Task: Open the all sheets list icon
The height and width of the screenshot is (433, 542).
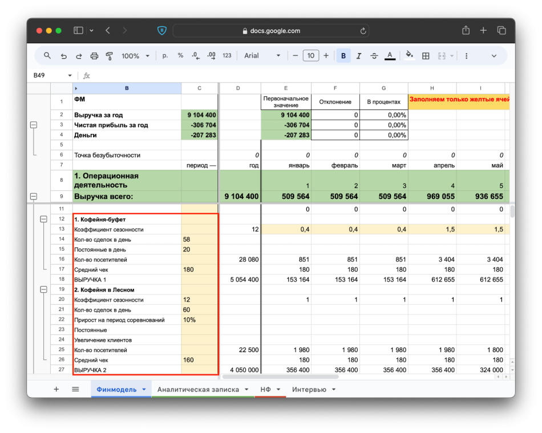Action: pos(75,389)
